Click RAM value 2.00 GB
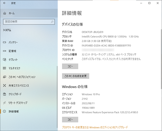 [x=97, y=41]
